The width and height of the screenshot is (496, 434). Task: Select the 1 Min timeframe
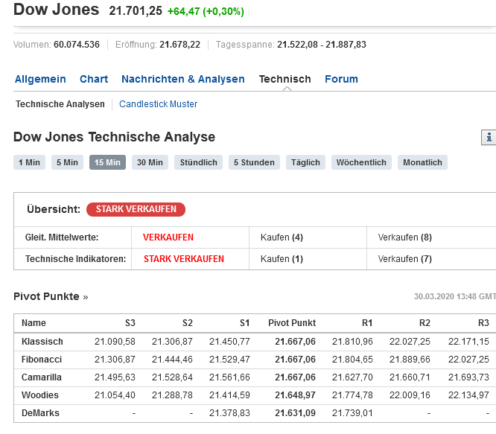coord(30,162)
